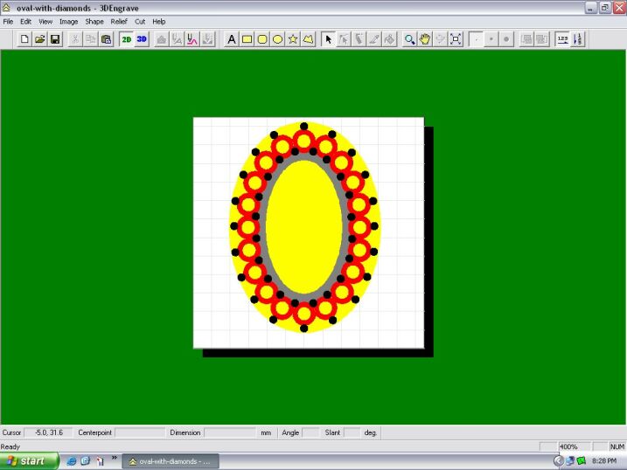Open the Cut menu

[140, 21]
